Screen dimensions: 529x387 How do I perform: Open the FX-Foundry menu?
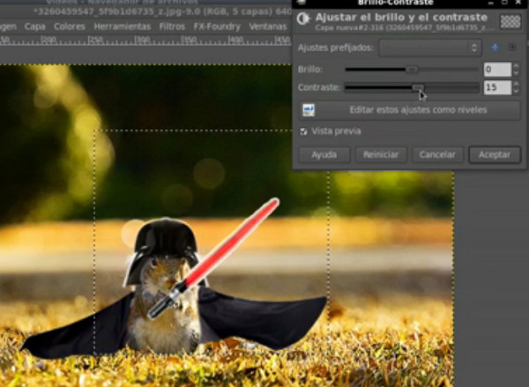click(x=216, y=26)
